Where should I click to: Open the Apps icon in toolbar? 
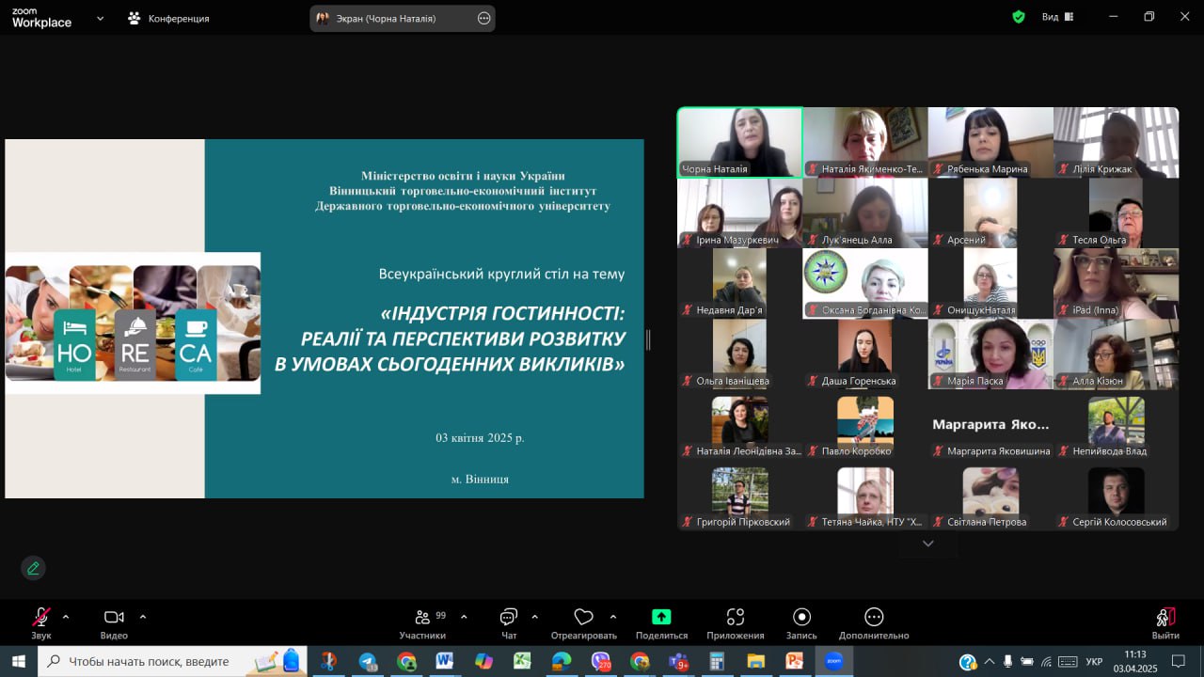(x=736, y=617)
